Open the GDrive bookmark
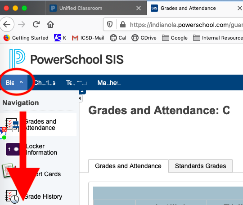 pos(144,38)
